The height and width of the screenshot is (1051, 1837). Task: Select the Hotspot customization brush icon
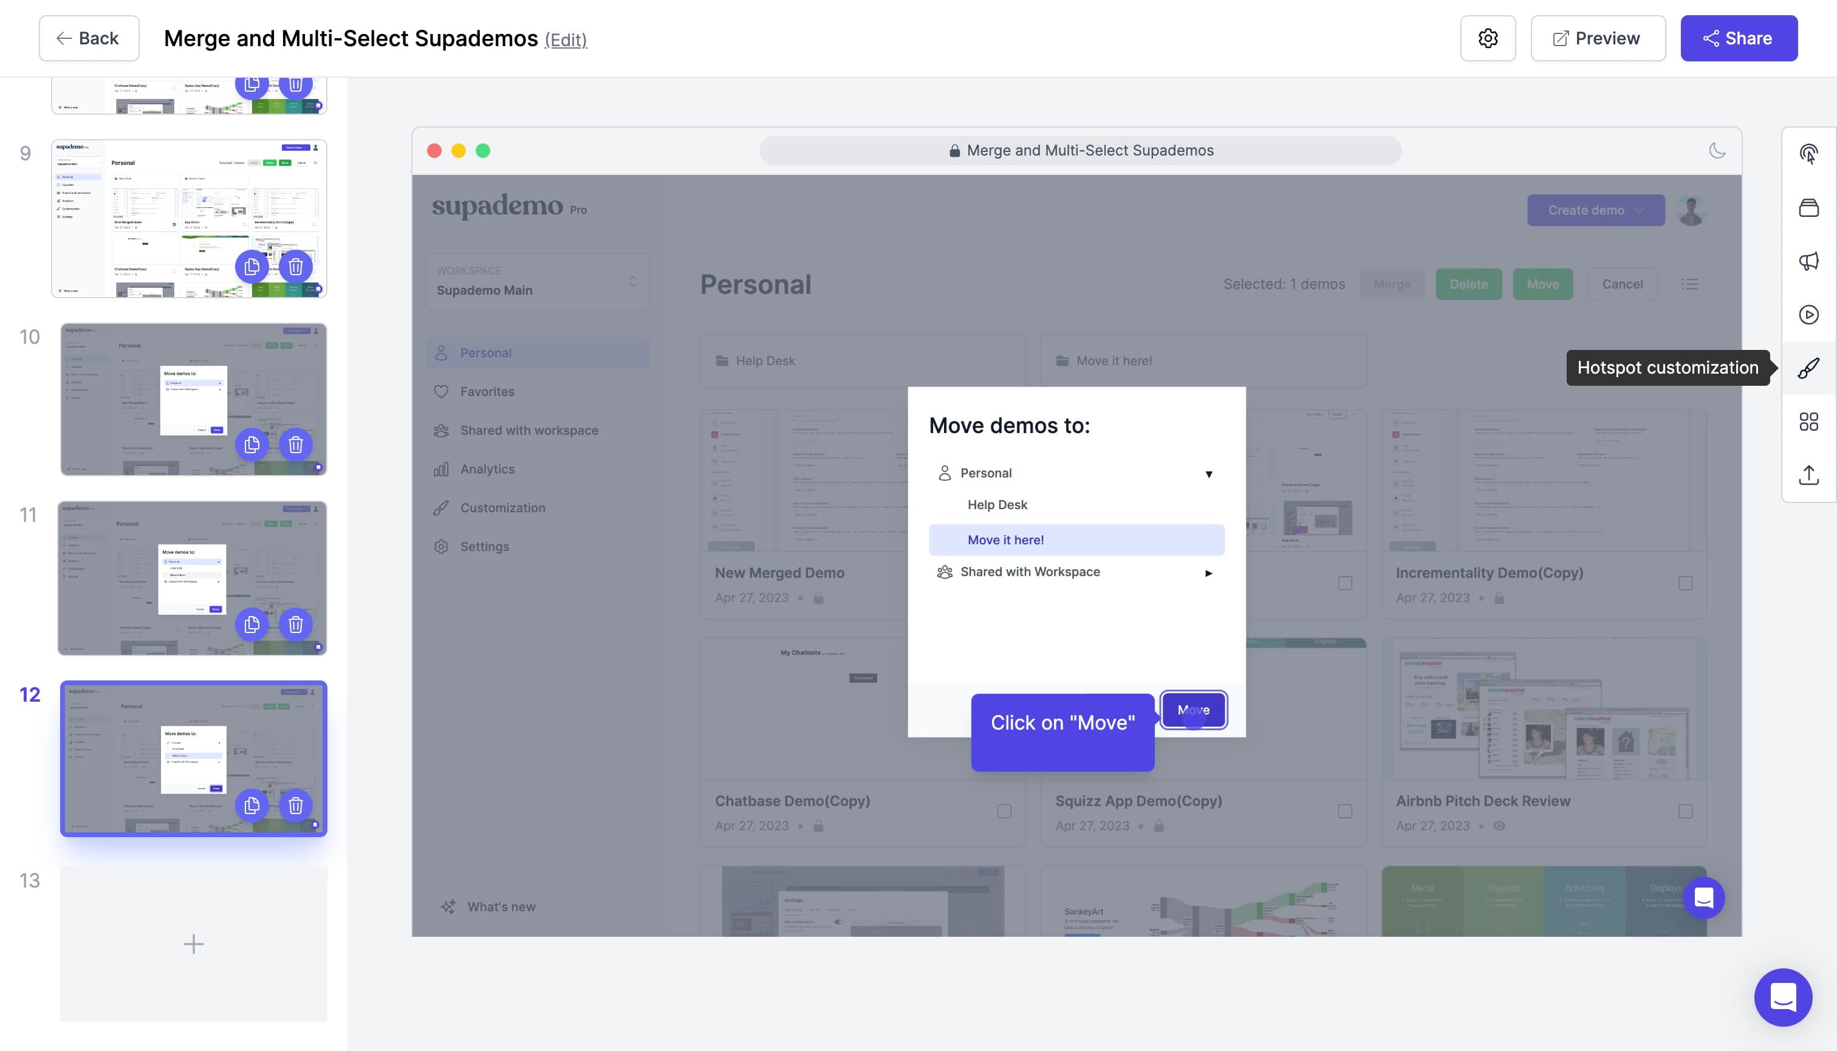[x=1808, y=368]
